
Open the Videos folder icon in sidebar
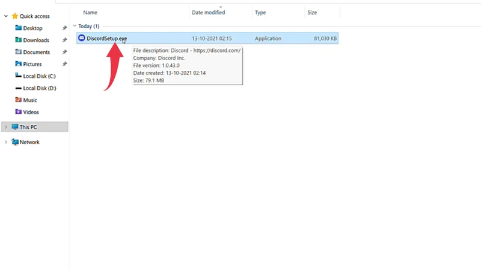(19, 112)
